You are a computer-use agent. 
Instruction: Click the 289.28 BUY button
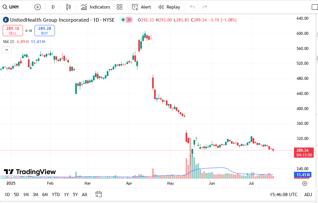tap(45, 31)
